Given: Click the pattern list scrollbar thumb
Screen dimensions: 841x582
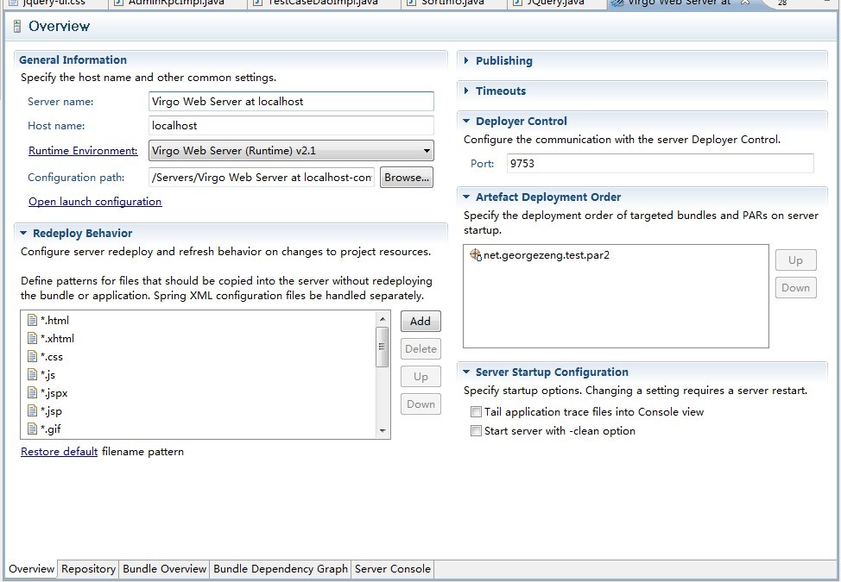Looking at the screenshot, I should click(382, 347).
